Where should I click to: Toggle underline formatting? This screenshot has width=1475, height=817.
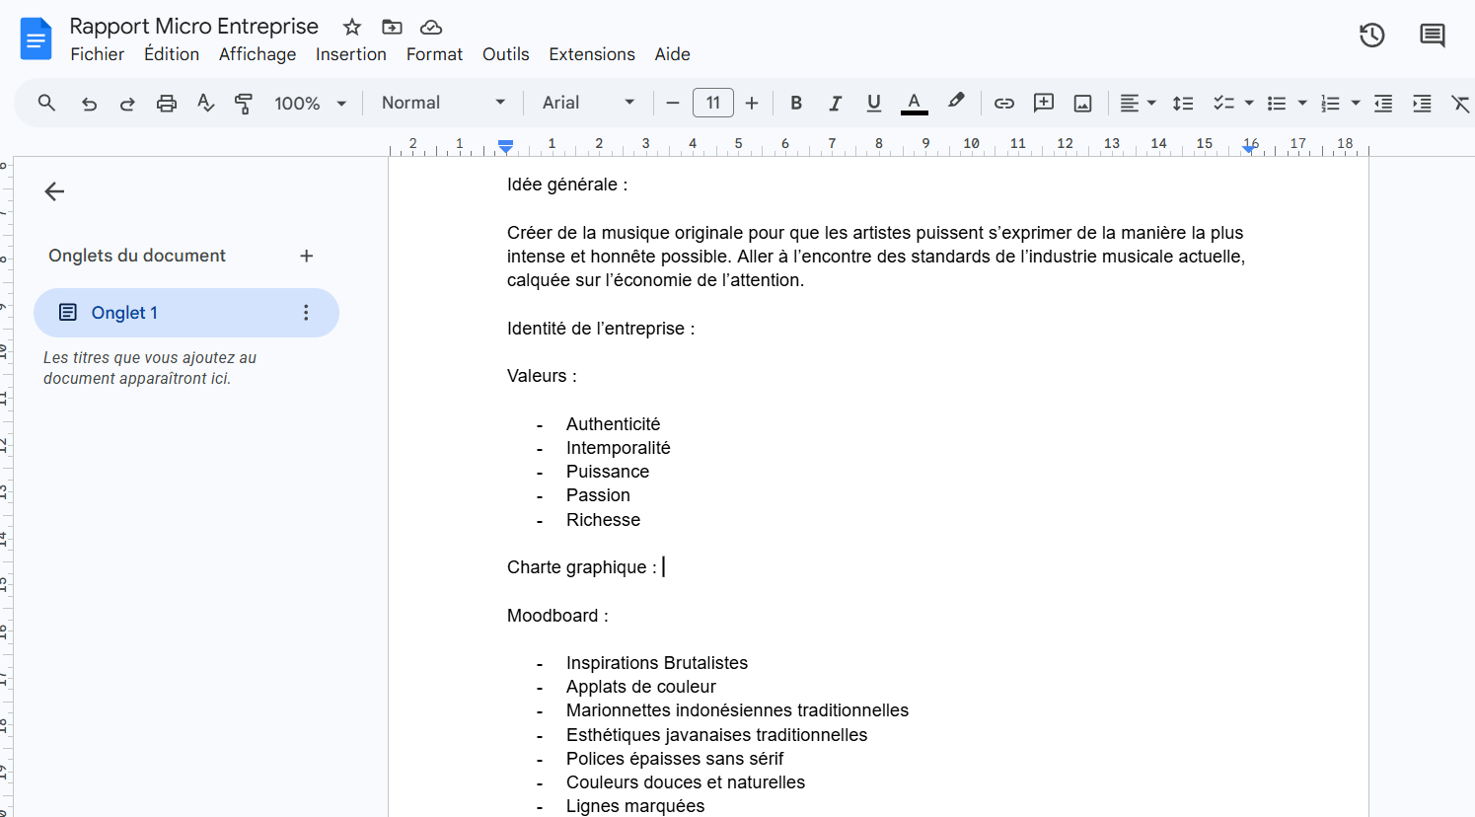point(873,103)
